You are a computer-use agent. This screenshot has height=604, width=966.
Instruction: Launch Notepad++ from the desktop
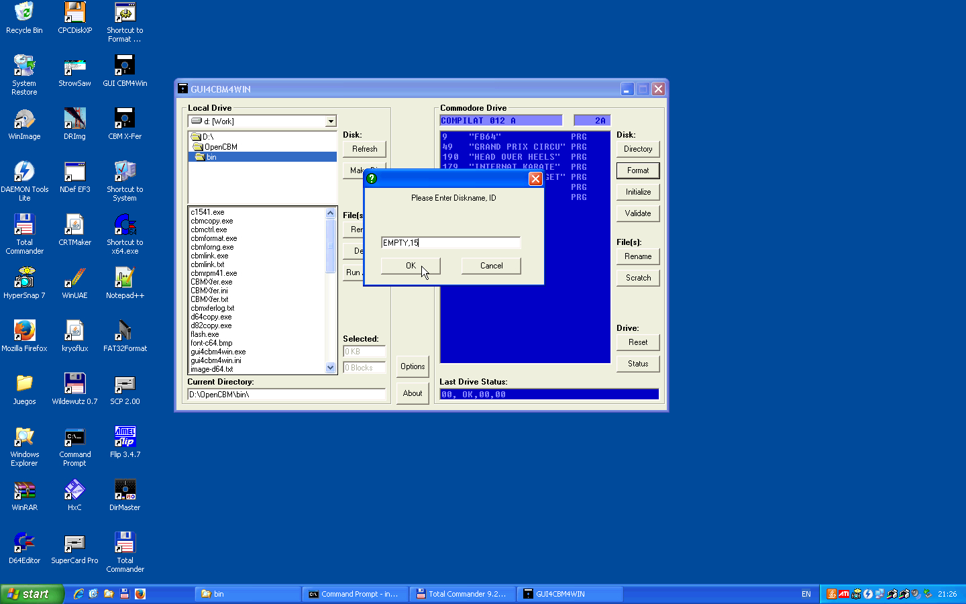(x=125, y=283)
